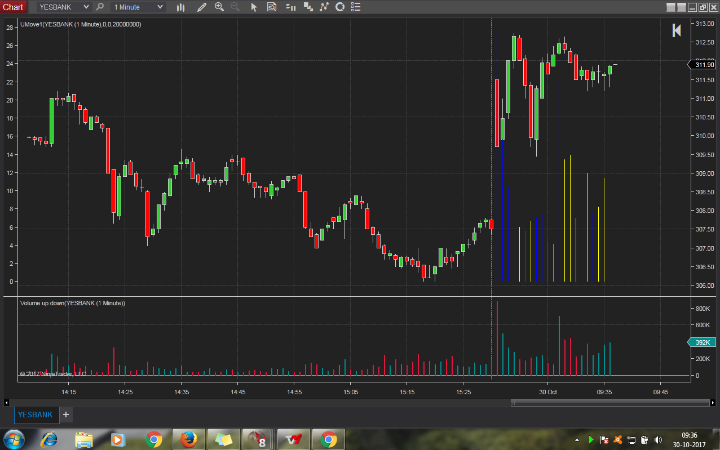This screenshot has width=720, height=450.
Task: Open the Windows Start button
Action: [13, 439]
